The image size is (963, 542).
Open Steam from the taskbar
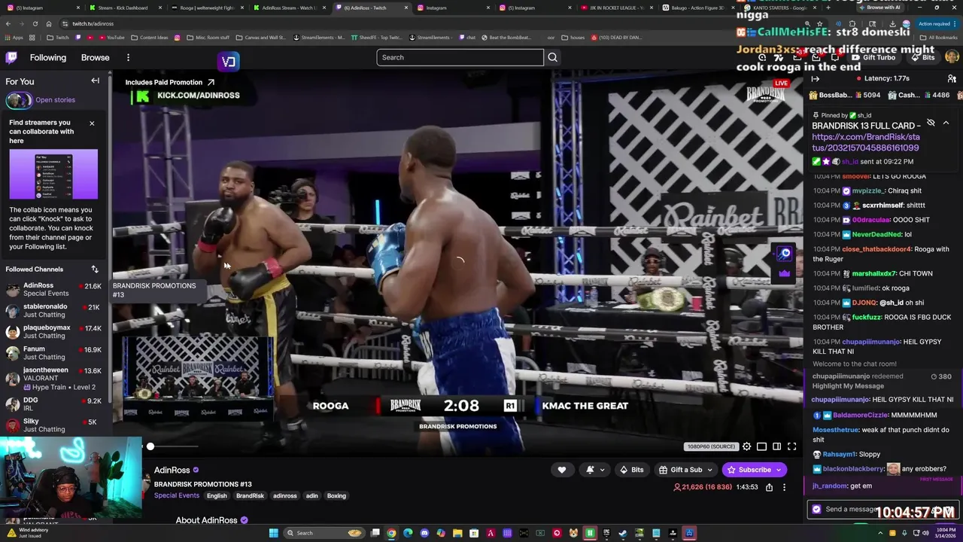click(623, 533)
